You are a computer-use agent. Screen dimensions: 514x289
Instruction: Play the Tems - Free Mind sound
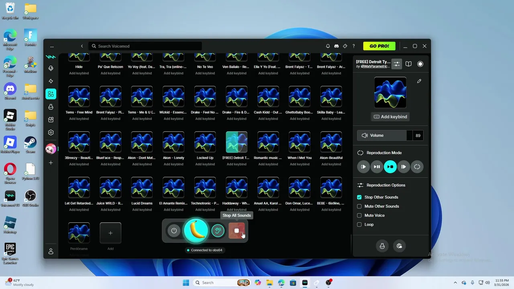79,96
